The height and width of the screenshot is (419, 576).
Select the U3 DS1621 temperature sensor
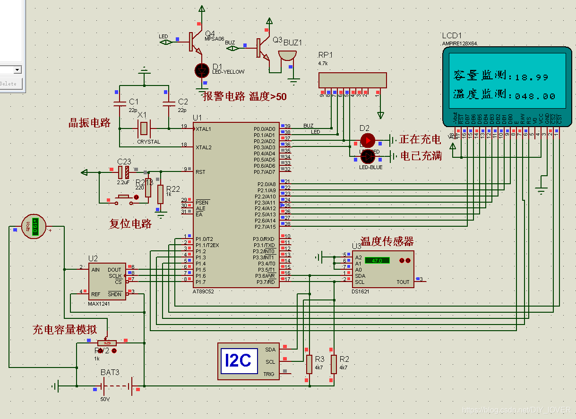[x=383, y=269]
